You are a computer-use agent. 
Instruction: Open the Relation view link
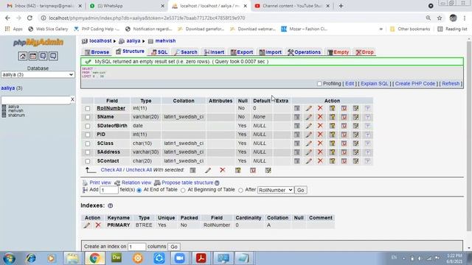(x=136, y=183)
